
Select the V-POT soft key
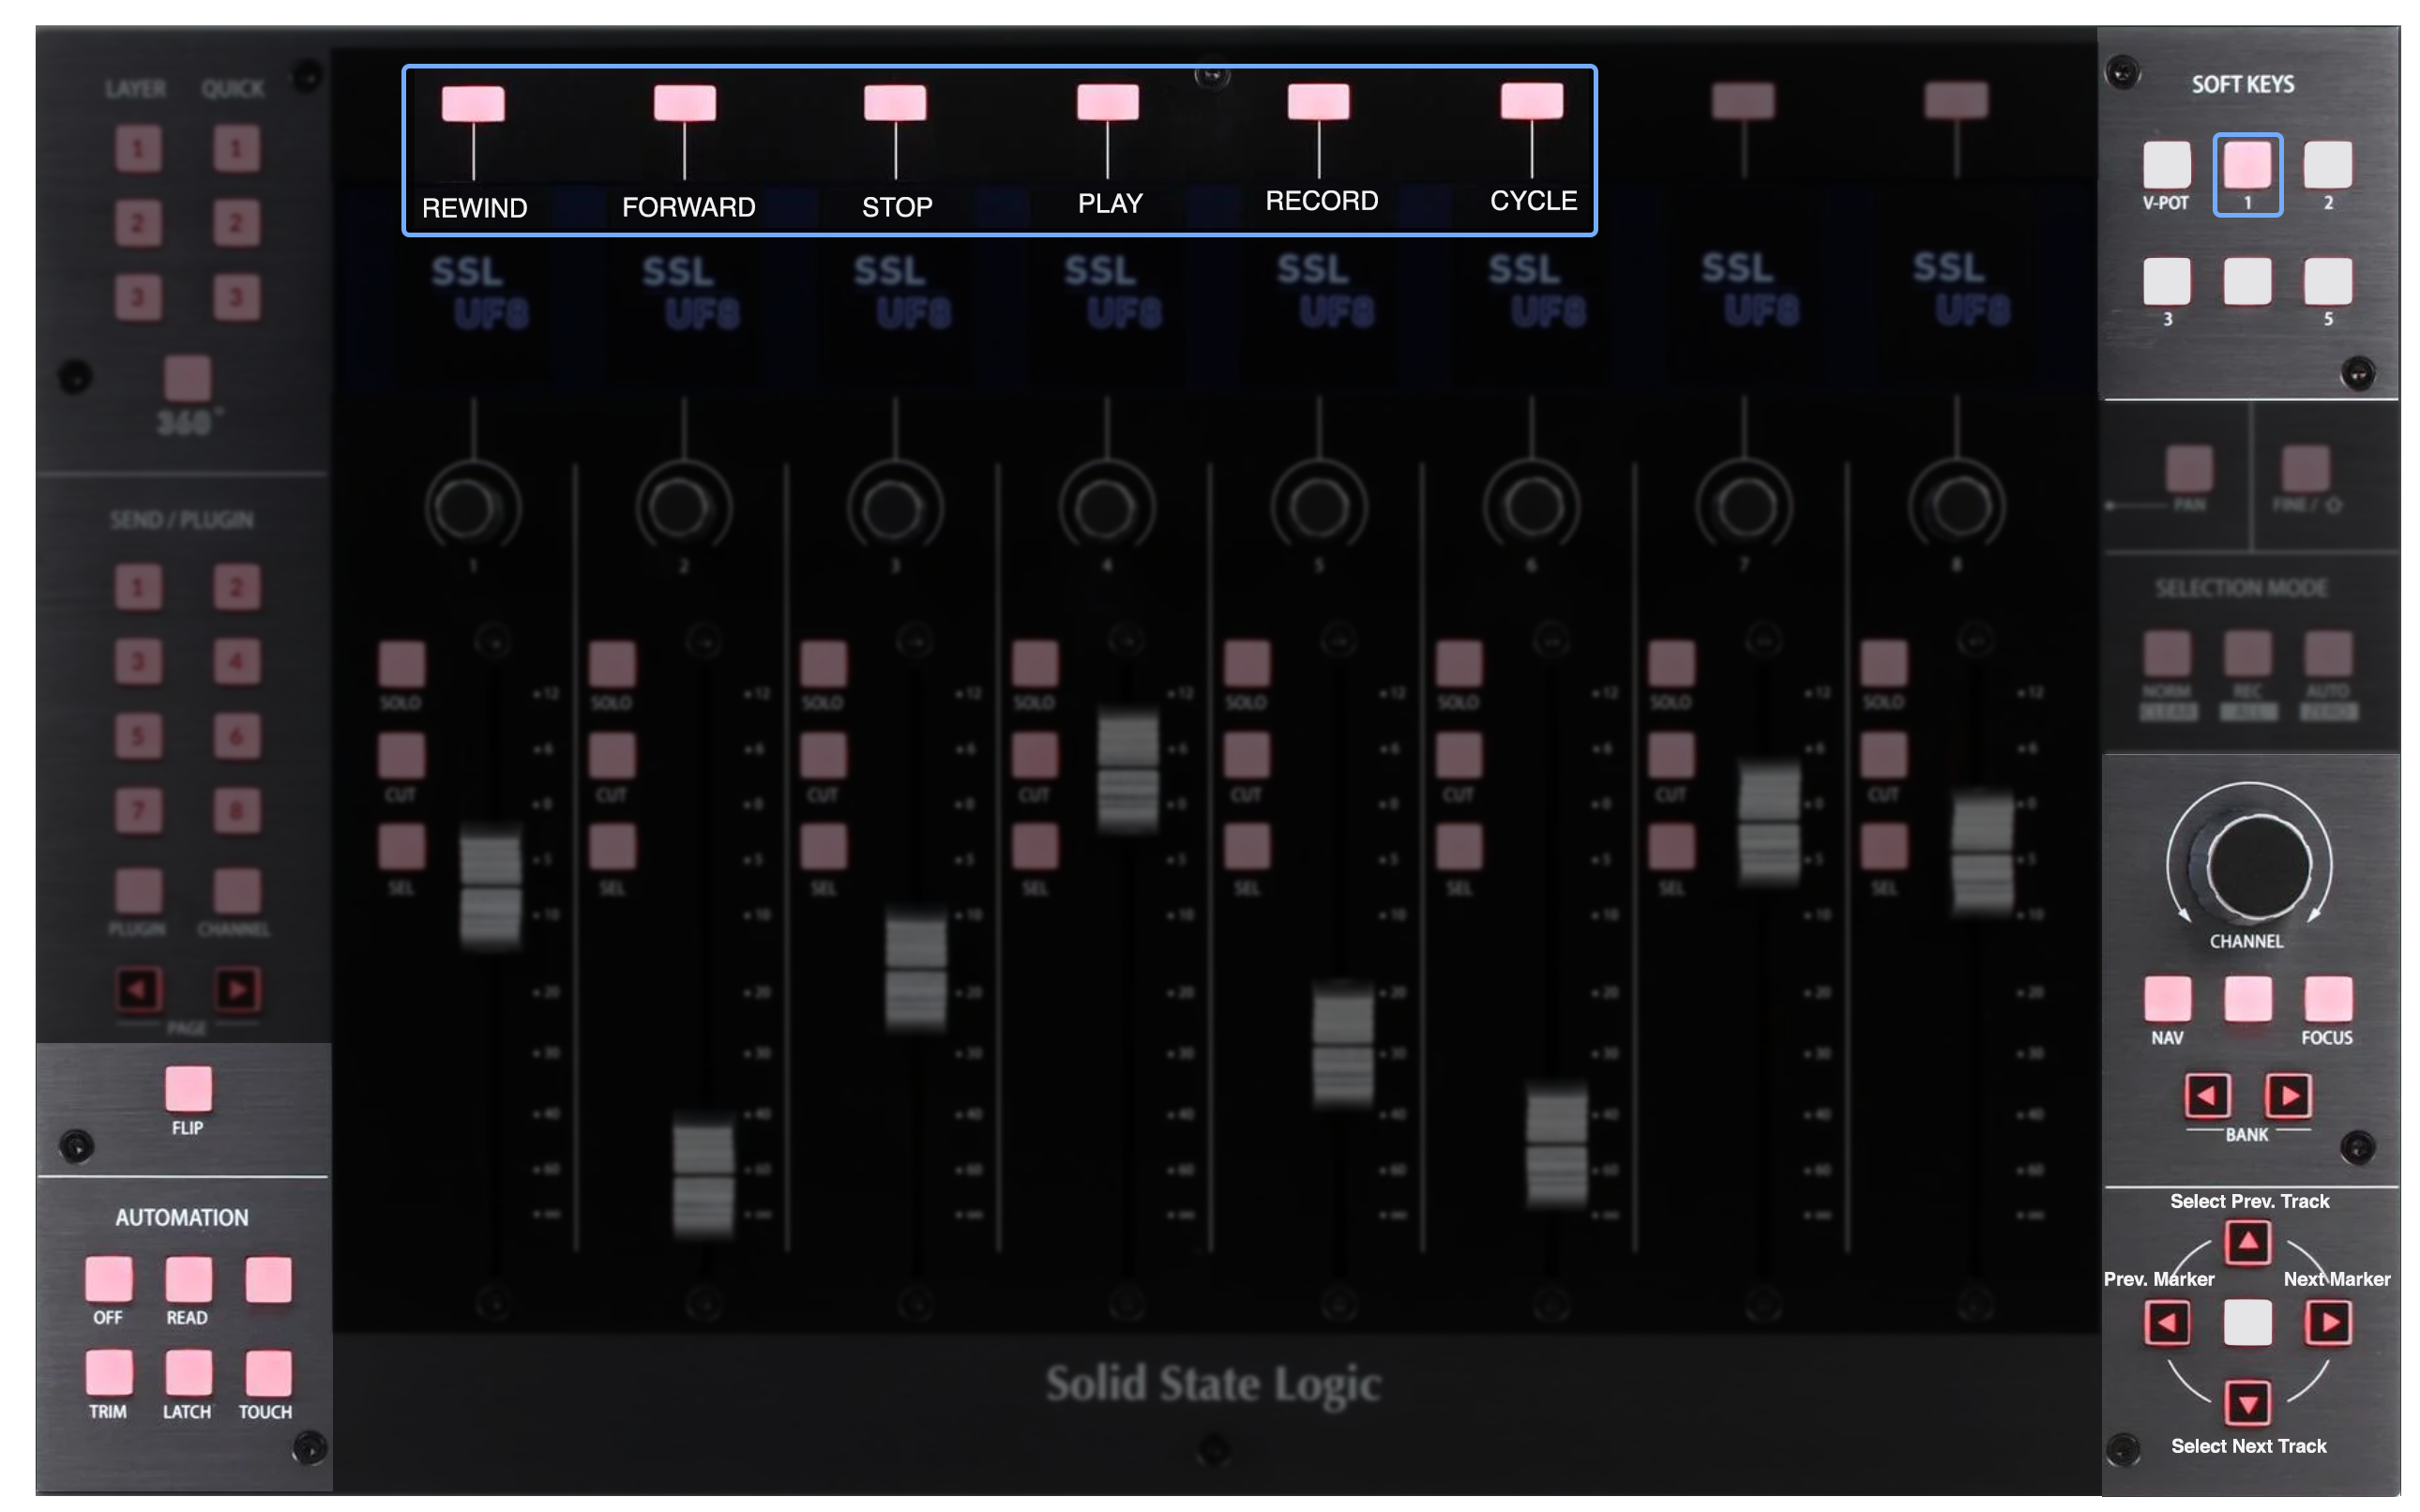pyautogui.click(x=2166, y=165)
